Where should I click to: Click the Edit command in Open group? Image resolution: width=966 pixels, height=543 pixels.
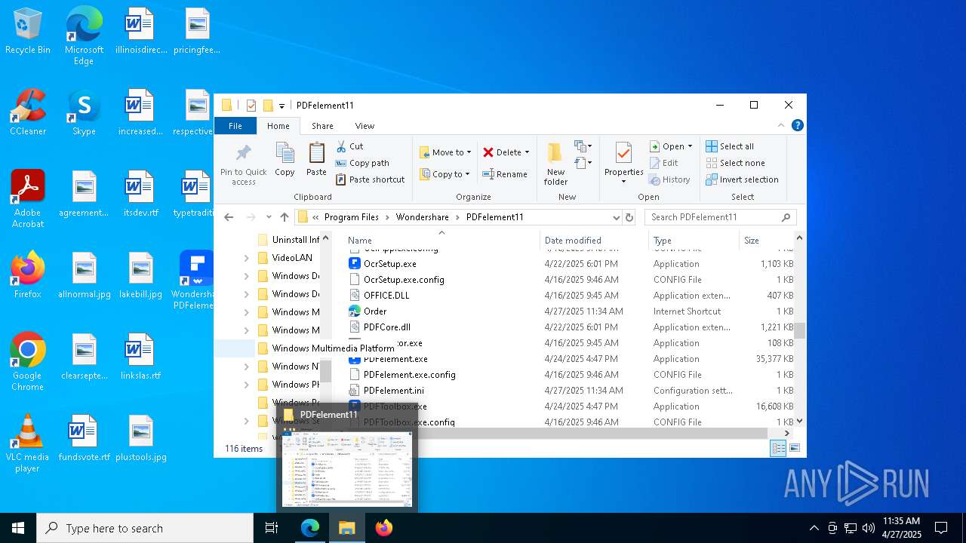pos(663,163)
